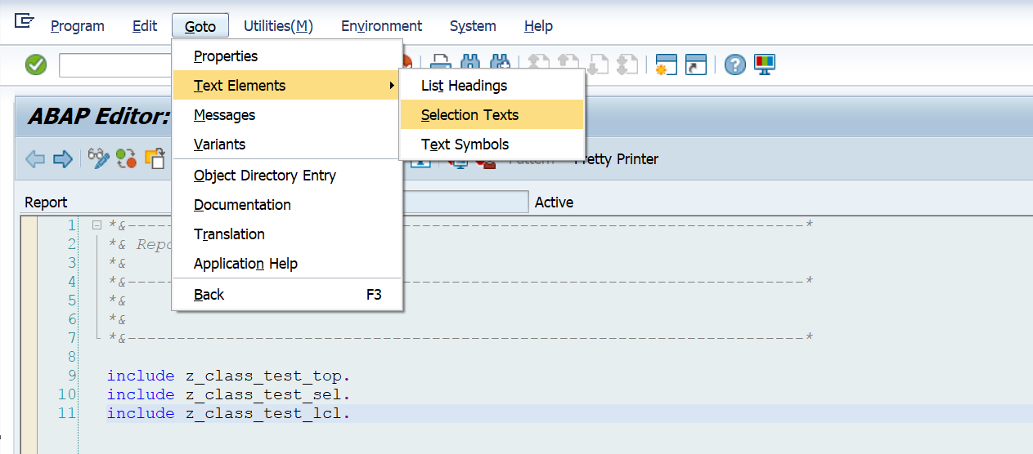
Task: Click the SAP window menu icon
Action: 25,22
